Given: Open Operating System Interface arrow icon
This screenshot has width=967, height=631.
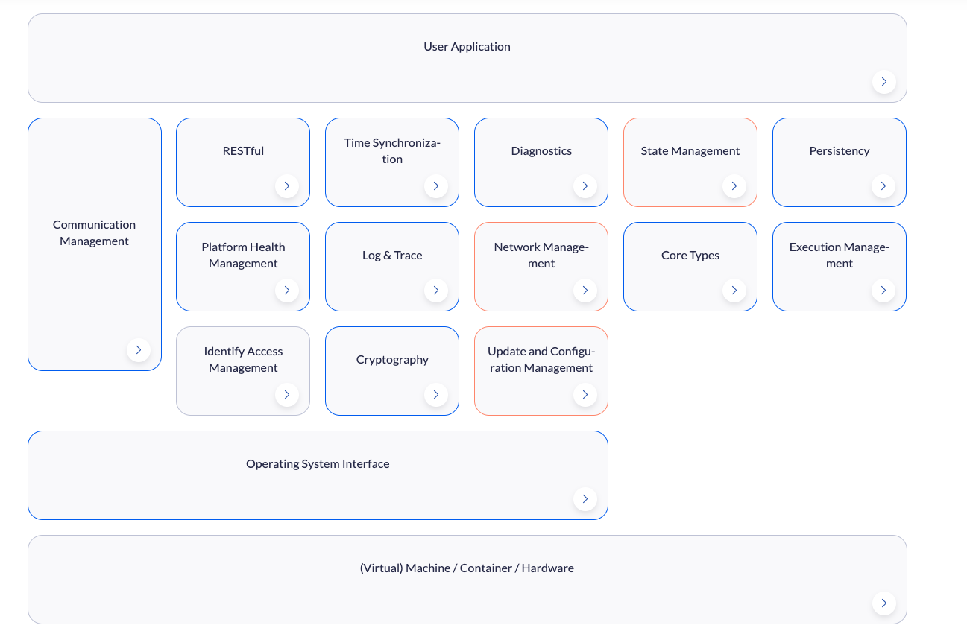Looking at the screenshot, I should coord(585,499).
